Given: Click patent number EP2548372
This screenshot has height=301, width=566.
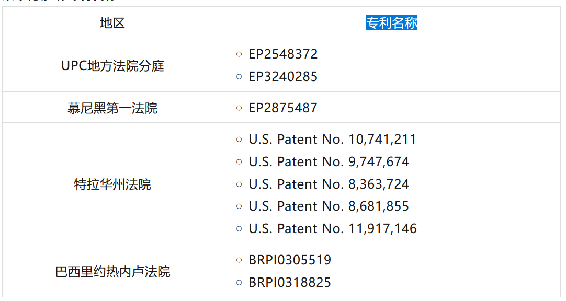Looking at the screenshot, I should click(283, 54).
